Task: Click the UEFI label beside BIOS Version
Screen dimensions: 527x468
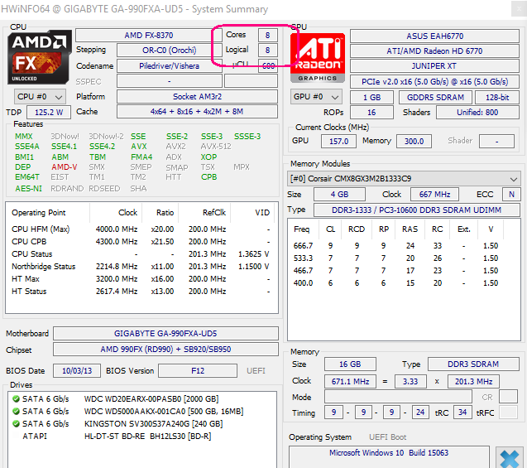Action: click(x=256, y=371)
